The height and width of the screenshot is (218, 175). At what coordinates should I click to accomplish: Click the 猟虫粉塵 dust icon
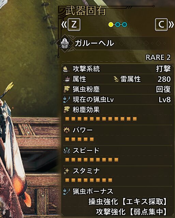coord(67,89)
